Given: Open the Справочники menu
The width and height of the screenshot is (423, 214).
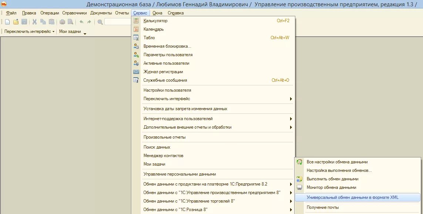Looking at the screenshot, I should pos(74,13).
